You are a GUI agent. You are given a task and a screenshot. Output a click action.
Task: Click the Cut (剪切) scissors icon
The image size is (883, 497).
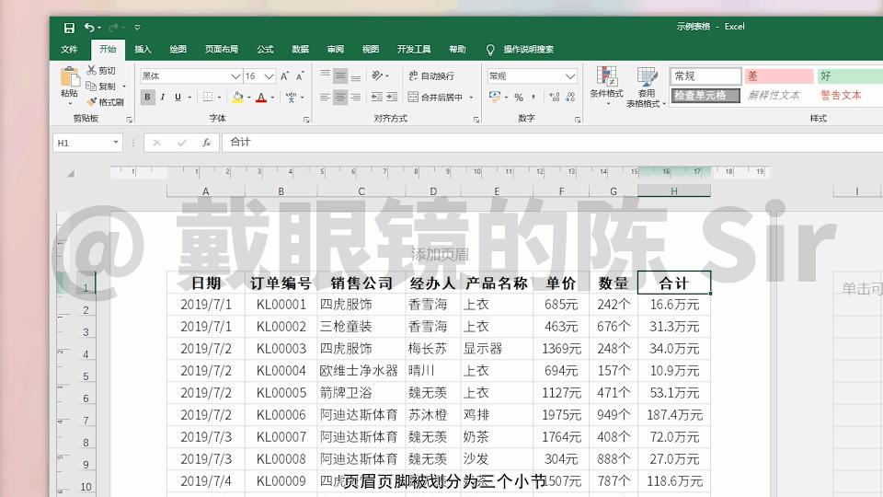click(x=92, y=70)
